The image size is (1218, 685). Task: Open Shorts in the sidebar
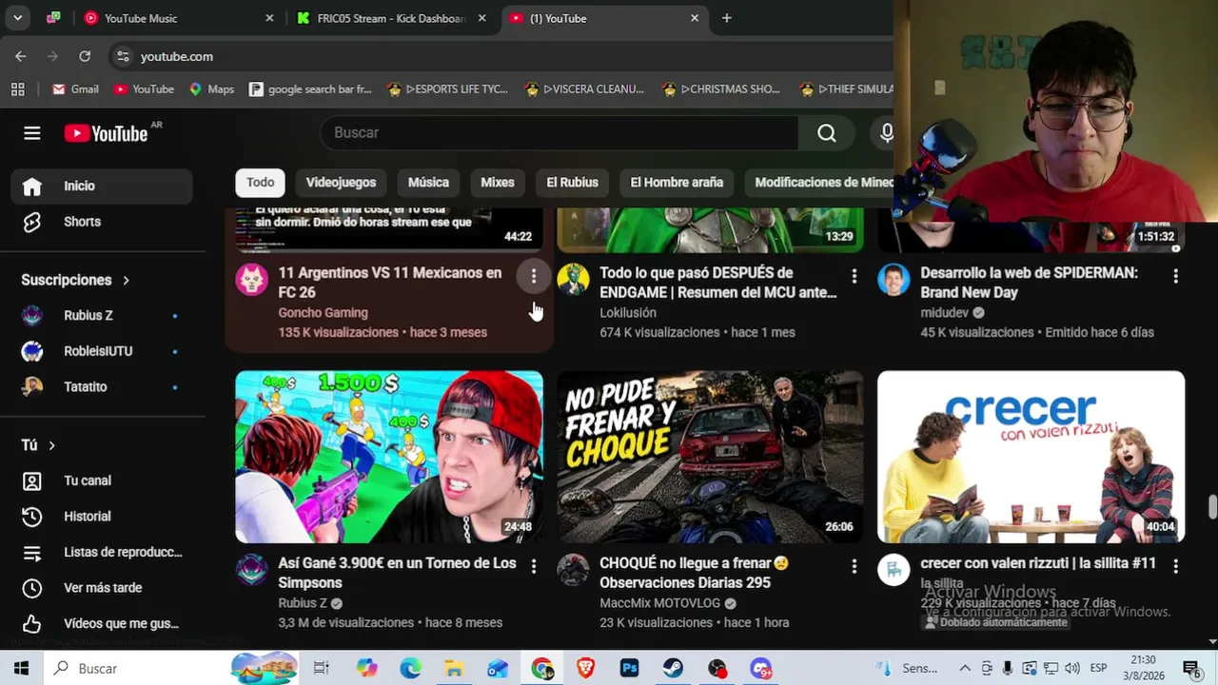tap(102, 222)
